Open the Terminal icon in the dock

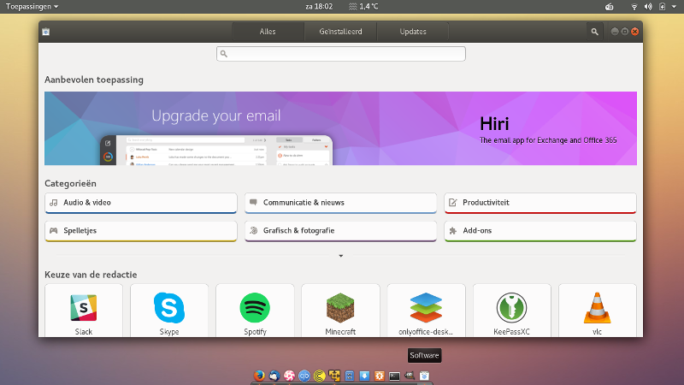click(394, 376)
